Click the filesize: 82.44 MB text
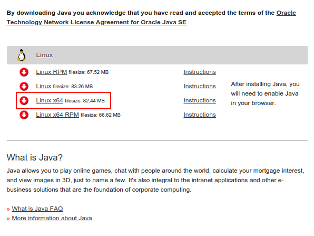Screen dimensions: 314x236 (x=85, y=101)
